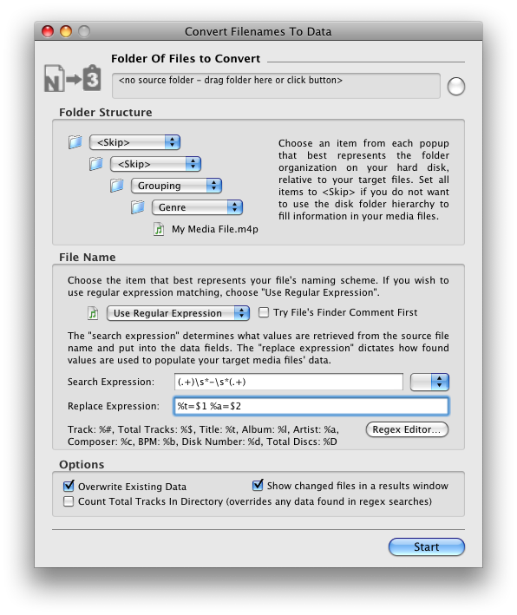Click the filename-to-tag app logo icon
Screen dimensions: 517x615
click(73, 78)
